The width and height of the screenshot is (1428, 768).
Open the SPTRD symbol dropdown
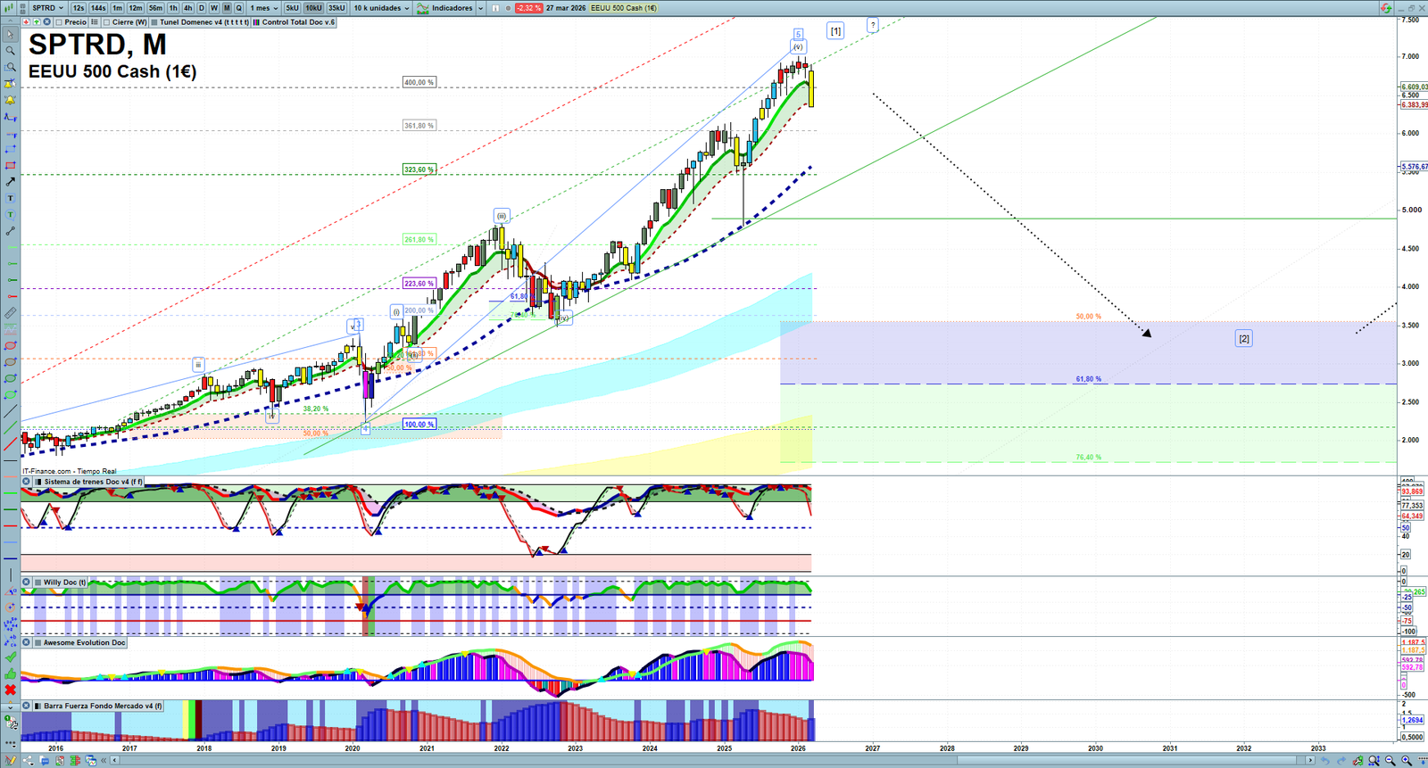pos(47,8)
